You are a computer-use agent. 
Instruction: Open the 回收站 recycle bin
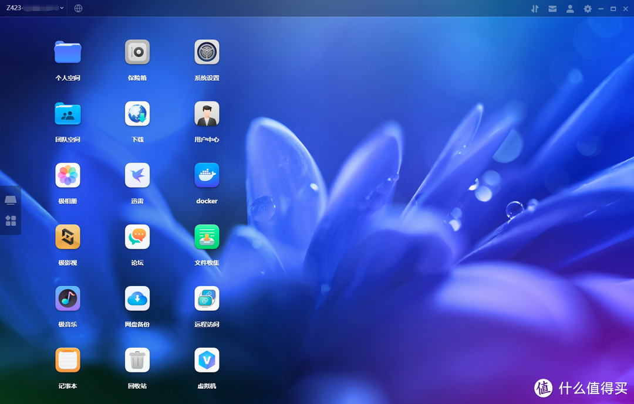(137, 360)
